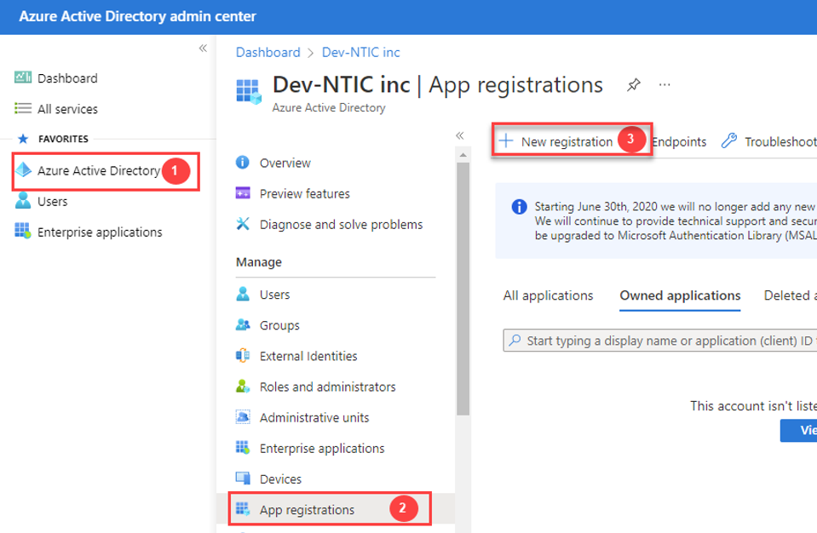Click the Preview features icon

click(243, 193)
